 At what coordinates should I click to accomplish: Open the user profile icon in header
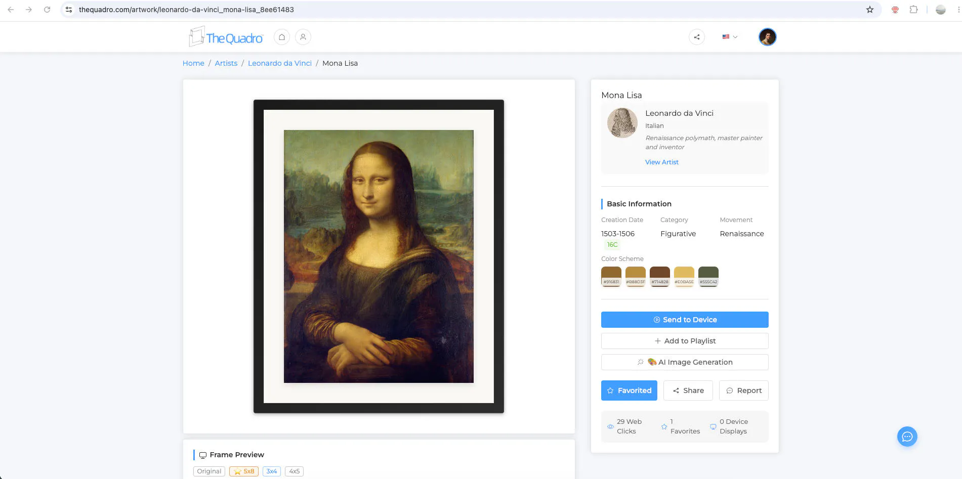click(x=303, y=37)
